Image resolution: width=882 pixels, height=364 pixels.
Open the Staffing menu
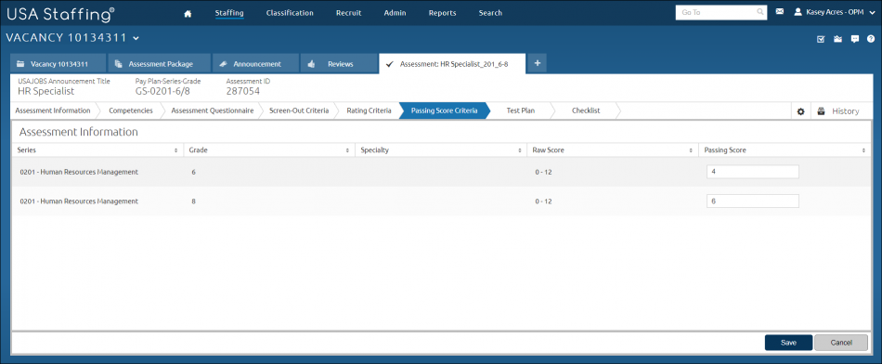229,13
